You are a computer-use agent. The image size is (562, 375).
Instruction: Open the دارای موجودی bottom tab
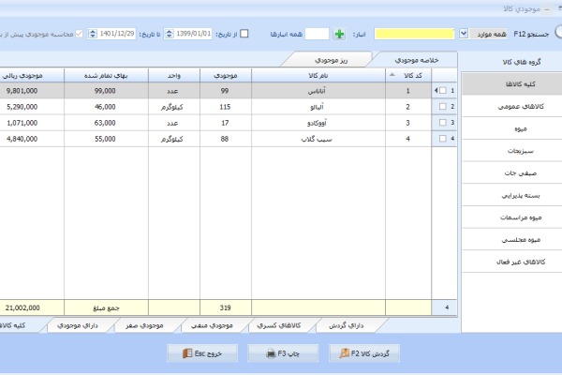[x=78, y=325]
